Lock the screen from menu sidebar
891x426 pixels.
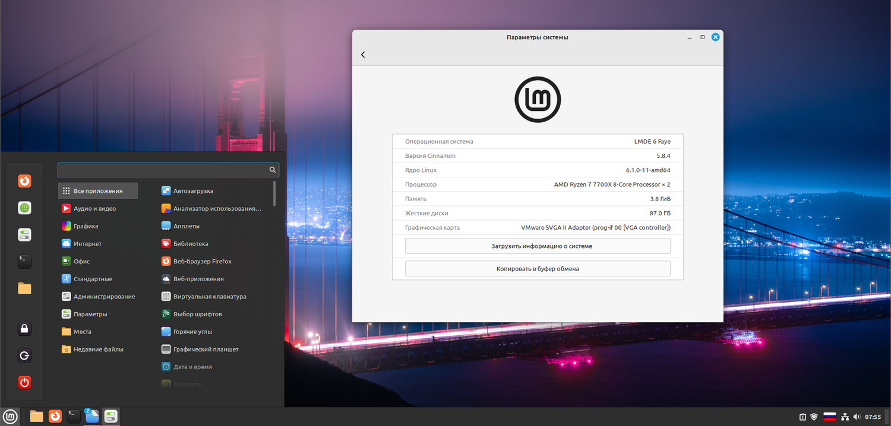(24, 329)
